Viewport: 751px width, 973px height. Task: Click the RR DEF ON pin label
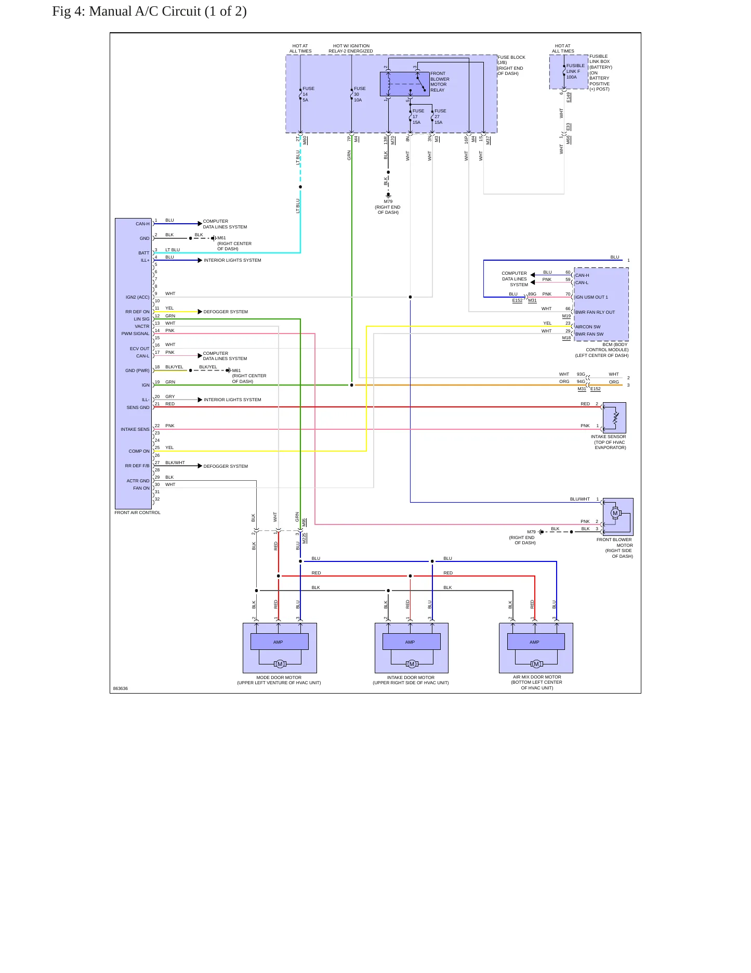tap(137, 312)
